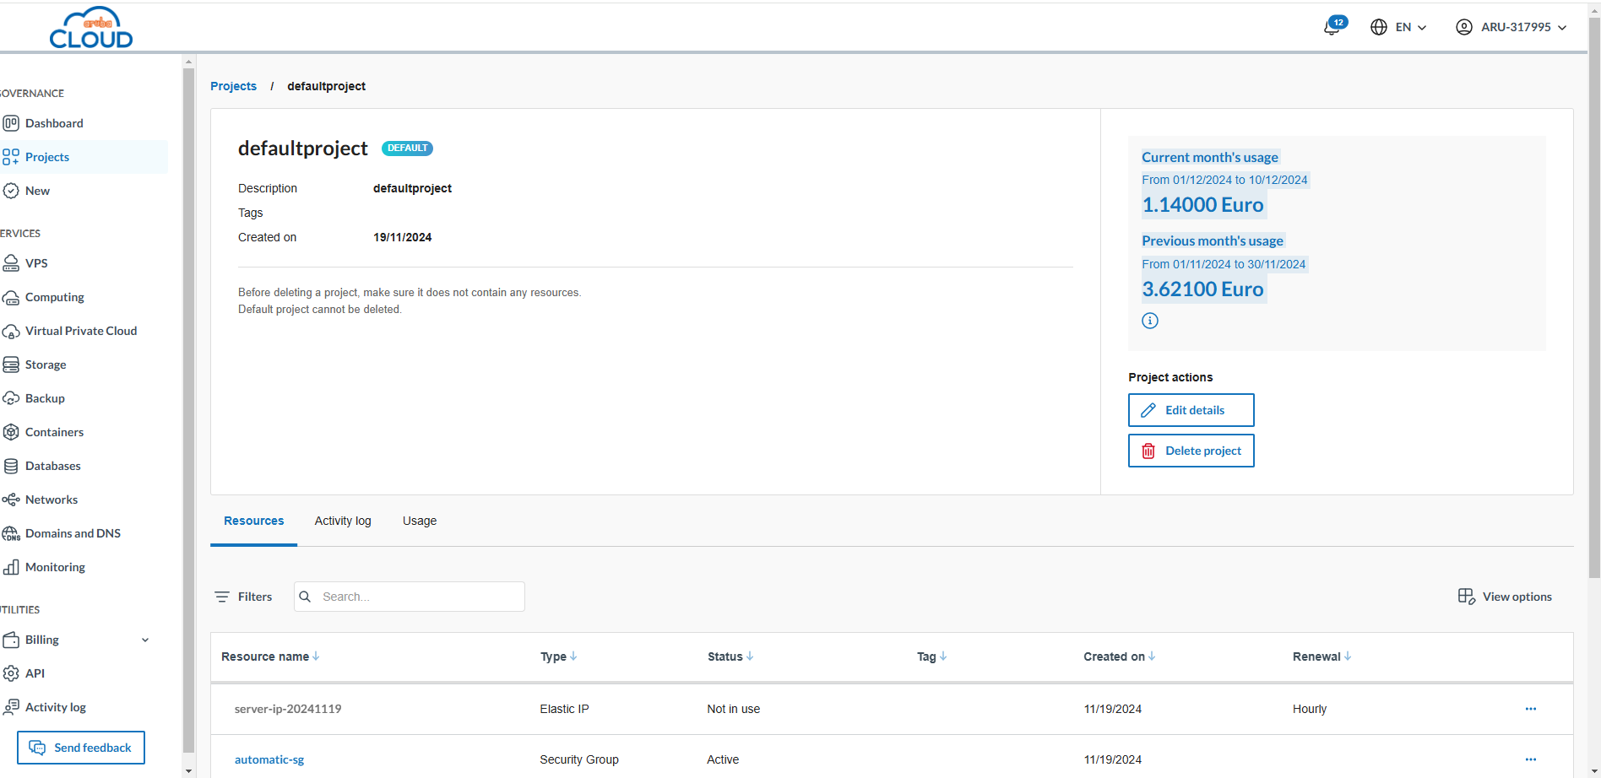Open the EN language dropdown

(1410, 27)
